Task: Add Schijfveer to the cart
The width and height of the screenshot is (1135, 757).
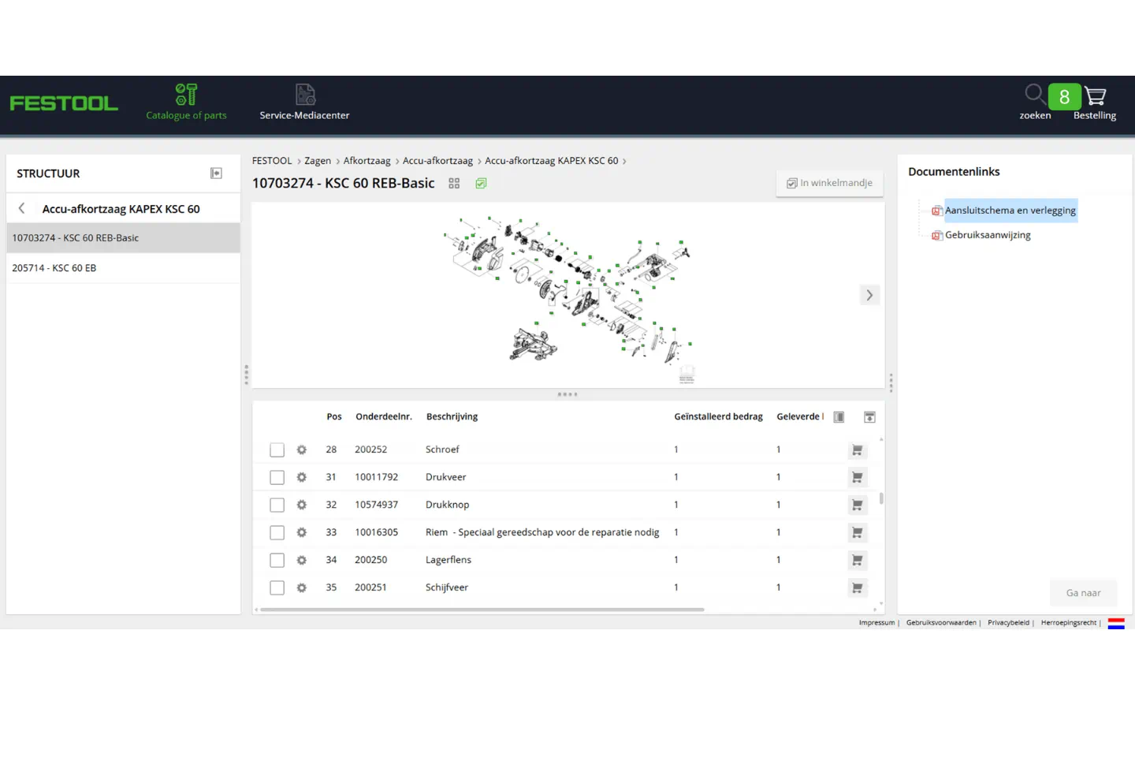Action: 857,587
